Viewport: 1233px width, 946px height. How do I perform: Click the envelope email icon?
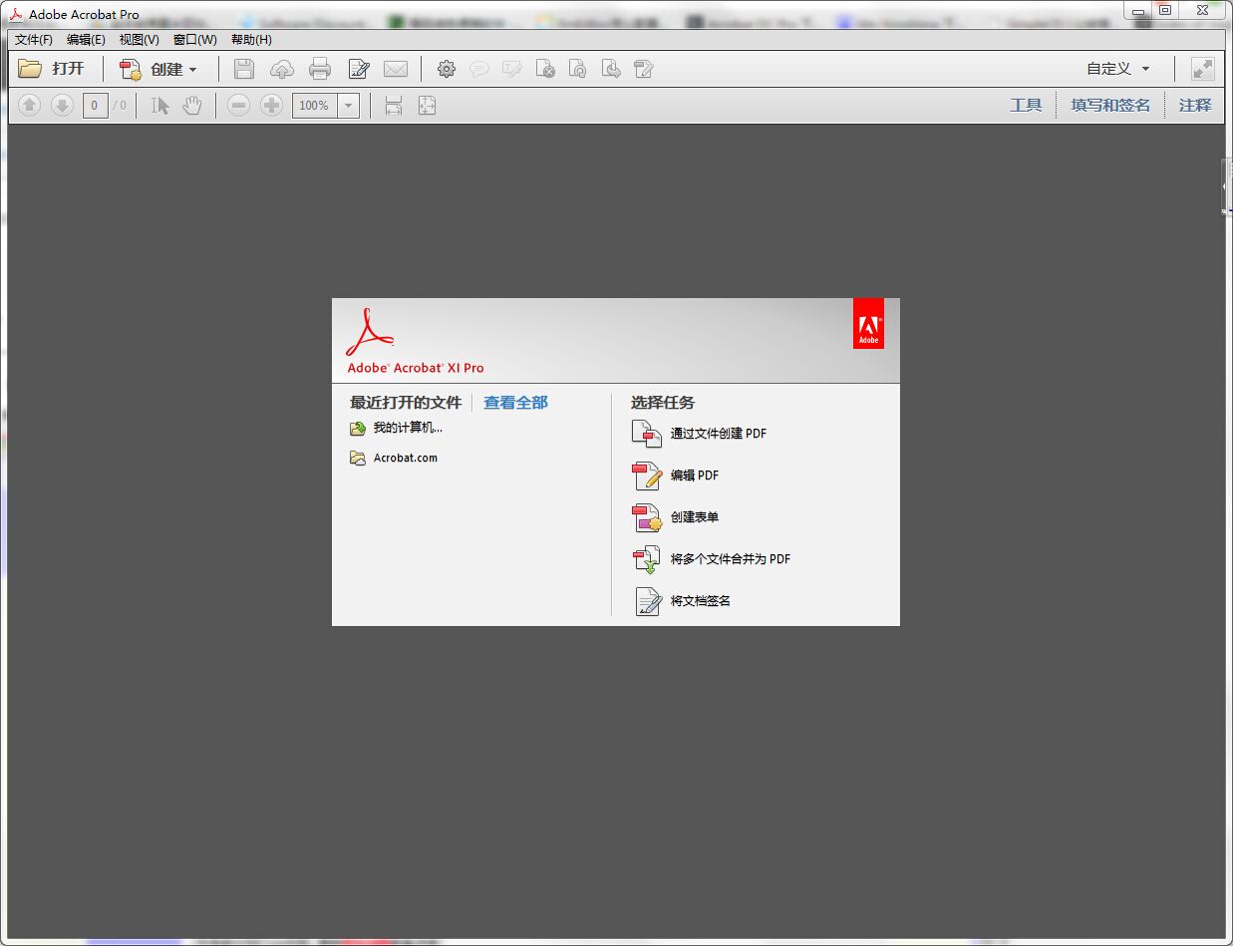click(x=396, y=69)
